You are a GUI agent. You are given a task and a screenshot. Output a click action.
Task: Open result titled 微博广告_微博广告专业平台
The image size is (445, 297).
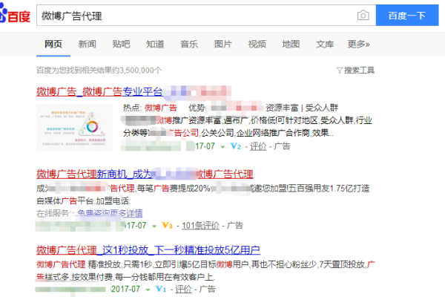tap(99, 91)
